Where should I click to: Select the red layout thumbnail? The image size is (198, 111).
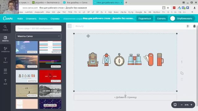[50, 76]
